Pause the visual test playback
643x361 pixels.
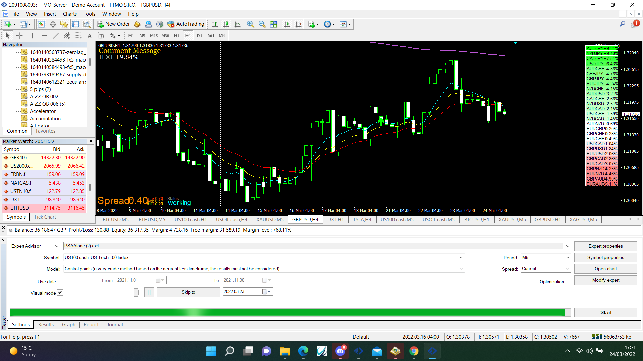(x=149, y=292)
